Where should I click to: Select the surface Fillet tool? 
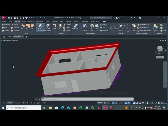click(x=54, y=27)
